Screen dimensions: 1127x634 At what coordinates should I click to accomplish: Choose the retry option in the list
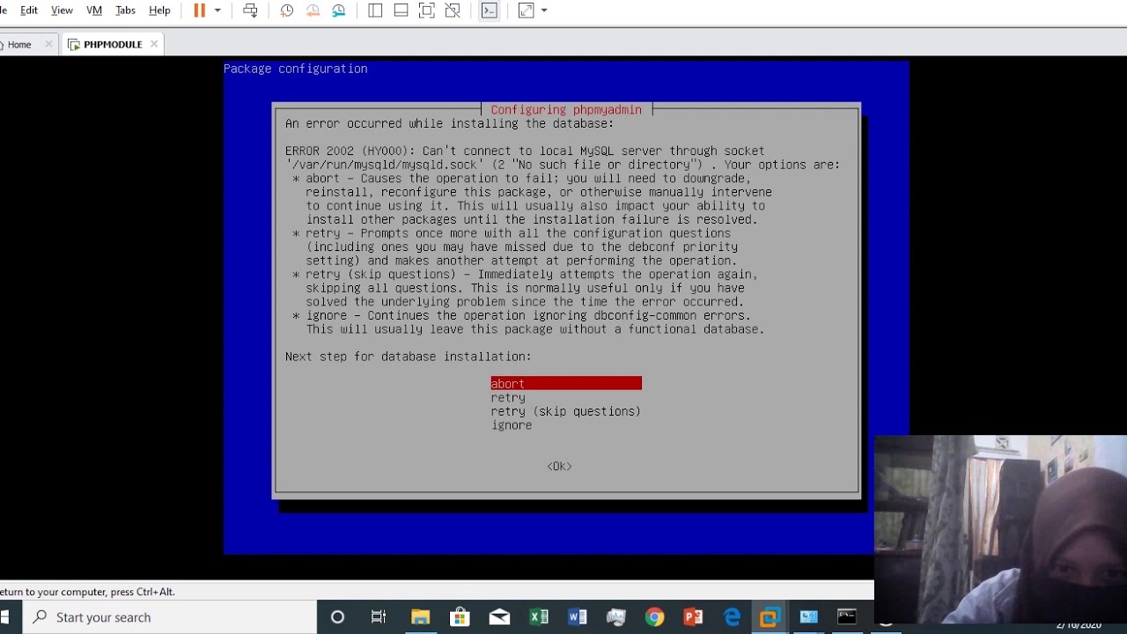pos(508,397)
